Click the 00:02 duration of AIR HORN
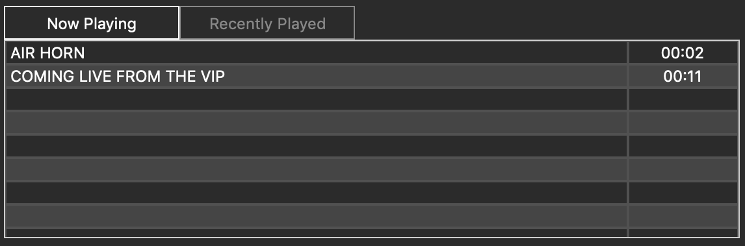Viewport: 745px width, 246px height. coord(683,53)
